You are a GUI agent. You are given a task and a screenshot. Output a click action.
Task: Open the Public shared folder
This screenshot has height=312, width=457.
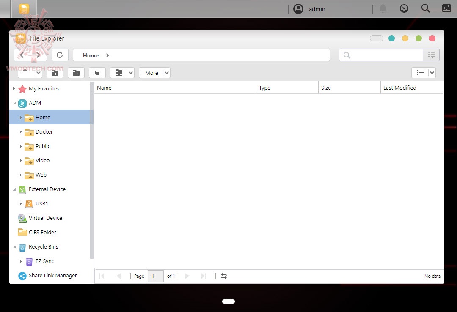pyautogui.click(x=43, y=146)
